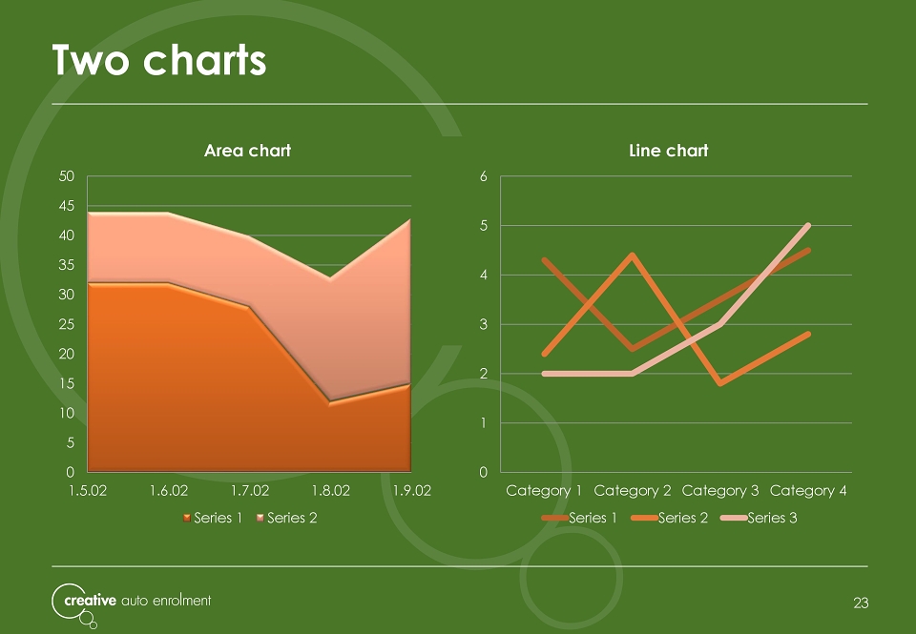Click the Line chart title
The image size is (916, 634).
[669, 151]
